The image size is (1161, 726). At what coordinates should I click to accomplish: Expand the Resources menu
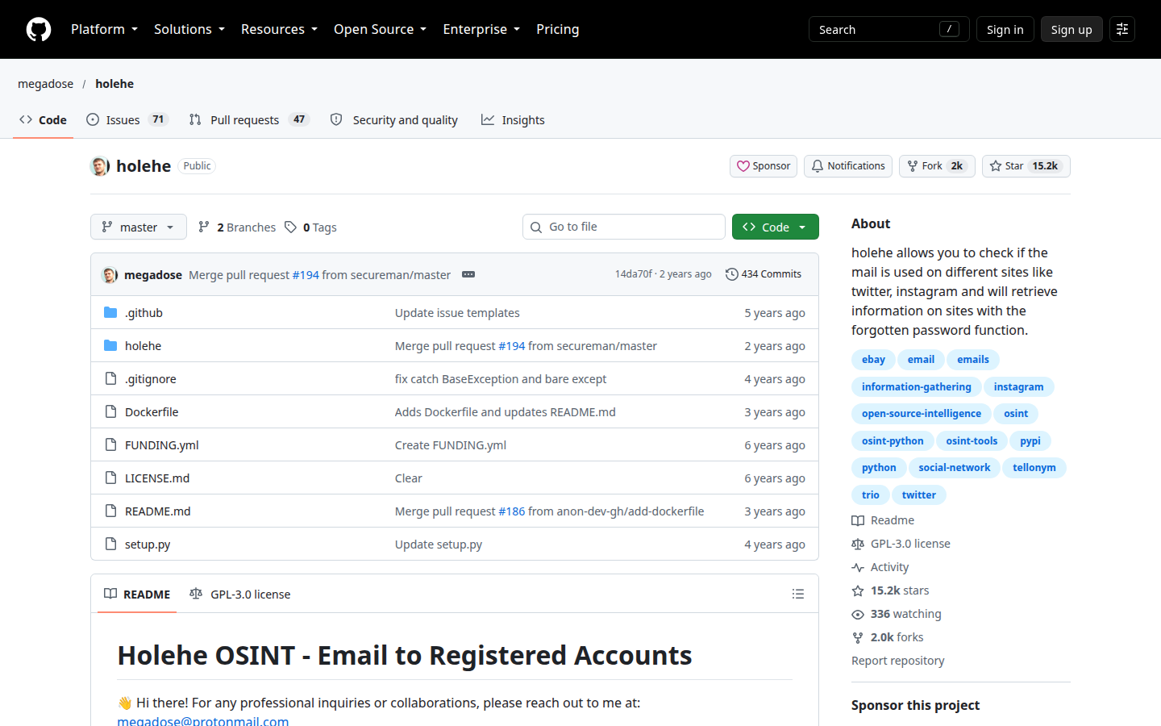point(279,29)
